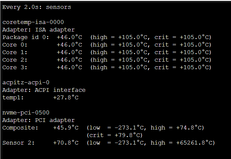The width and height of the screenshot is (231, 159).
Task: Click the "(crit = +79.8°C)" text
Action: 115,135
